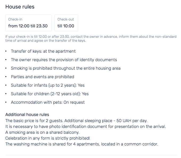The width and height of the screenshot is (181, 158).
Task: Click the 'Additional house rules' subheading
Action: (x=27, y=115)
